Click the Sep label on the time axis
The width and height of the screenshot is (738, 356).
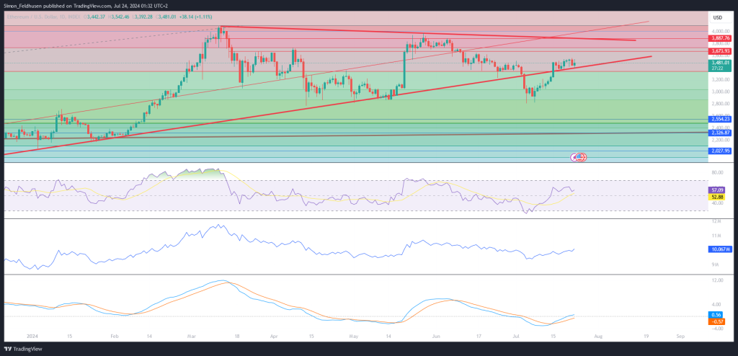click(x=680, y=337)
